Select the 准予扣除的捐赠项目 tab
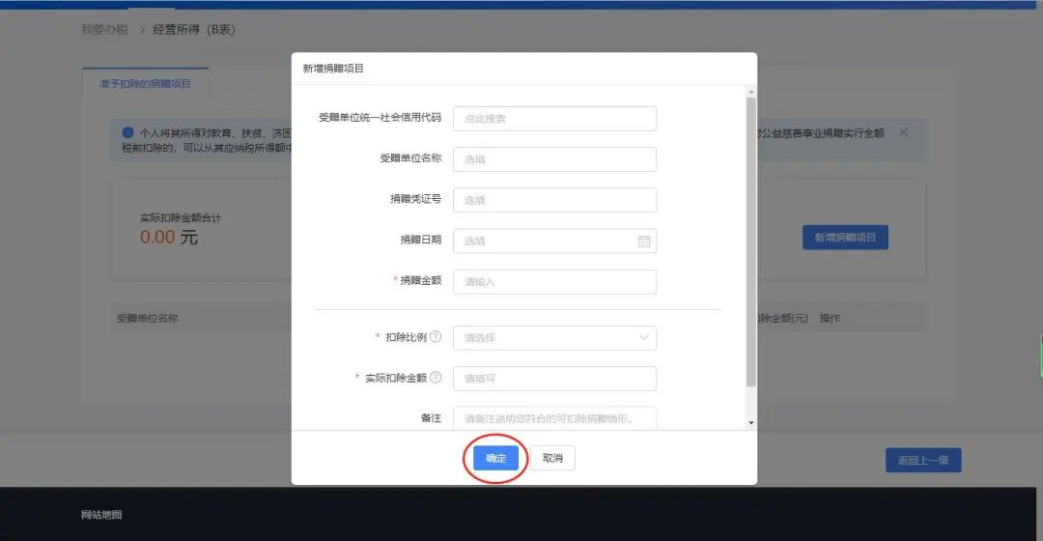Screen dimensions: 1043x541 point(145,83)
